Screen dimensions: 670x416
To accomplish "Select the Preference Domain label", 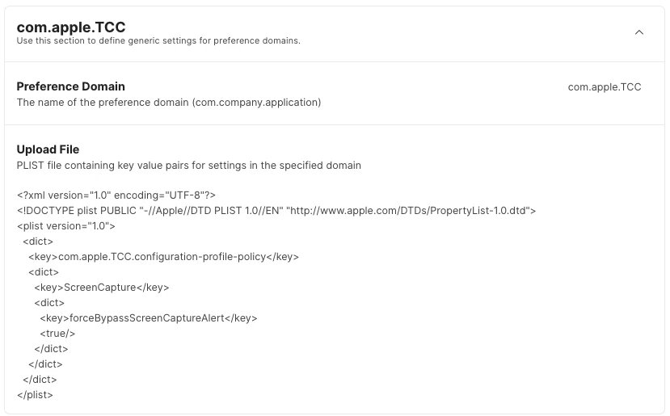I will [71, 86].
